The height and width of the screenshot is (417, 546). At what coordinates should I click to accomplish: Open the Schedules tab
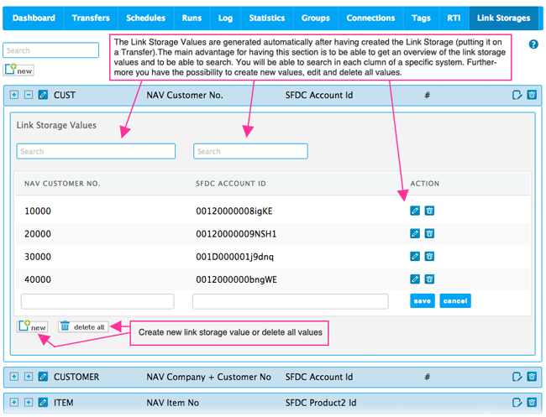coord(145,18)
